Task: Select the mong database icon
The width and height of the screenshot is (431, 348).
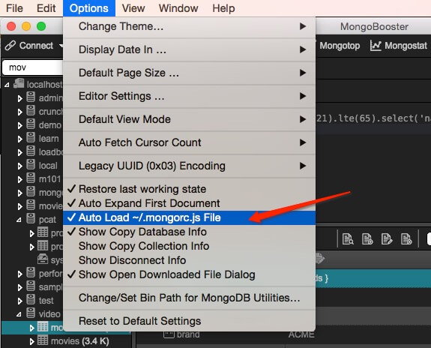Action: click(31, 191)
